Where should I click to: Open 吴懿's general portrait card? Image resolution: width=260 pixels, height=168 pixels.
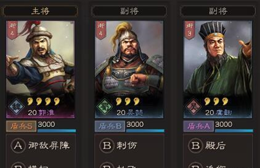tap(129, 69)
